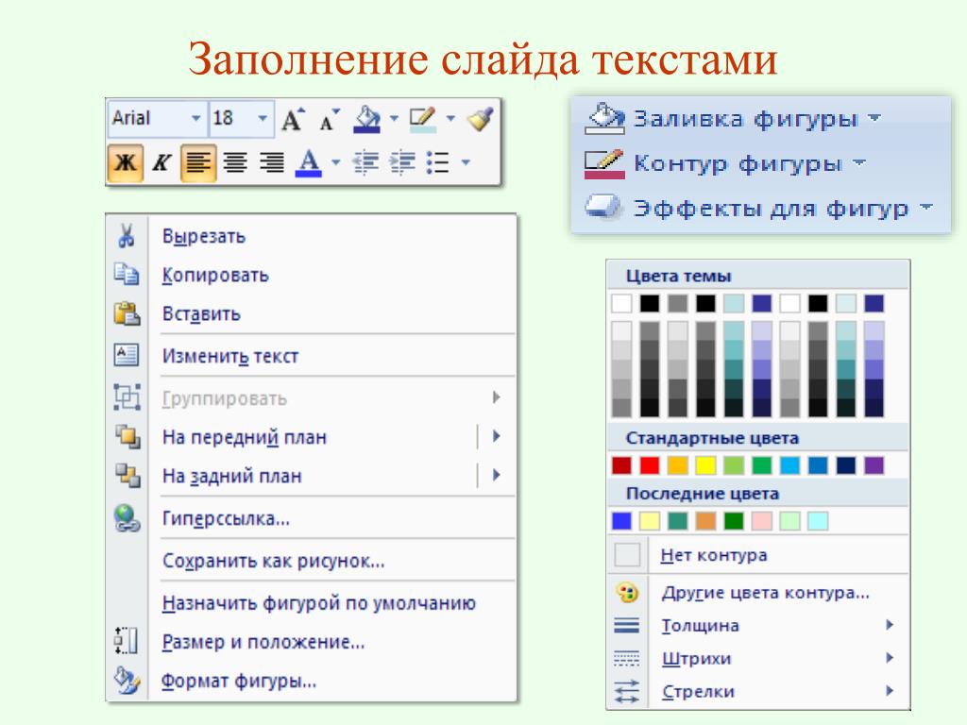967x725 pixels.
Task: Open Гиперссылка... menu entry
Action: pyautogui.click(x=311, y=518)
